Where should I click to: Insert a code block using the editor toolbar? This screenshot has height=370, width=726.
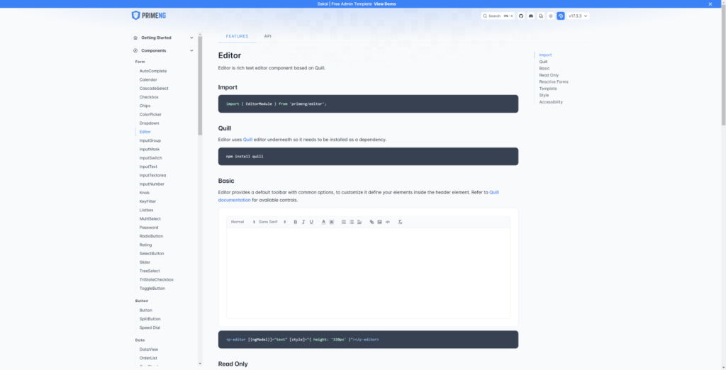click(x=388, y=223)
